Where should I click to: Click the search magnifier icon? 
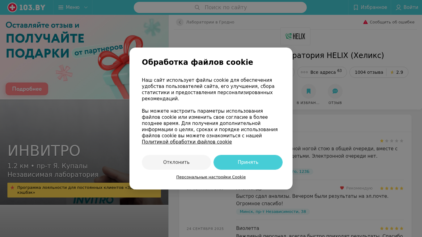[x=197, y=7]
